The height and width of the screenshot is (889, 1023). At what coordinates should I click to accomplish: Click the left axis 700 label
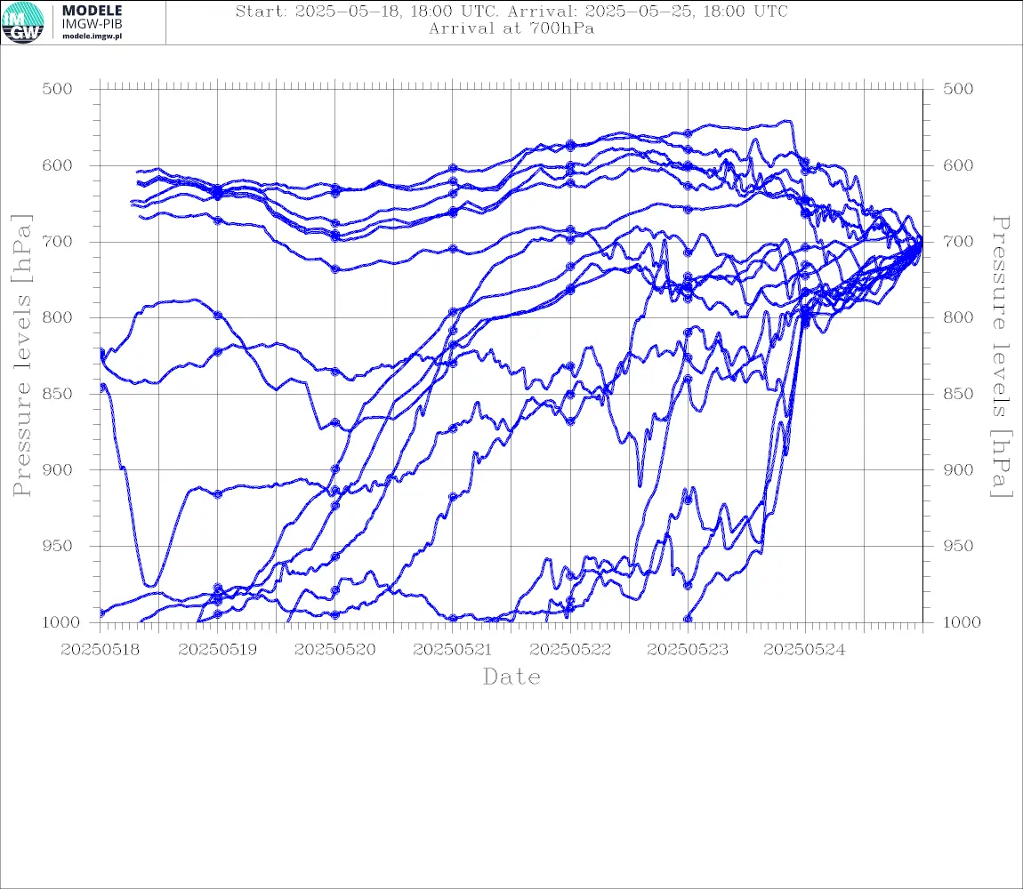point(58,241)
